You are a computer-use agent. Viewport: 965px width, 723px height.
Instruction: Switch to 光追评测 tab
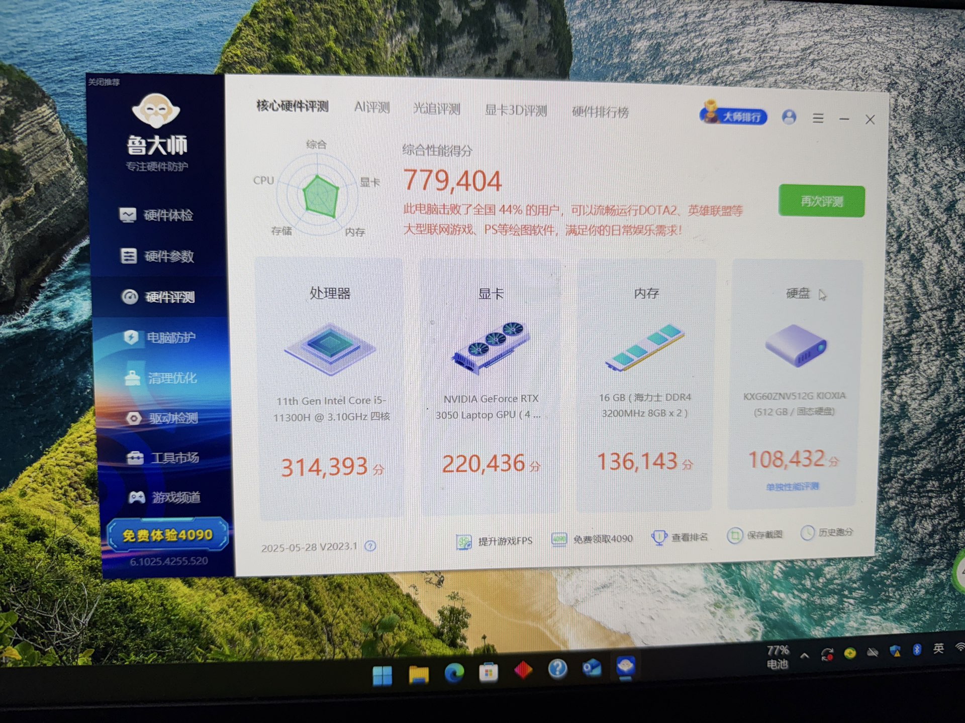pyautogui.click(x=436, y=109)
